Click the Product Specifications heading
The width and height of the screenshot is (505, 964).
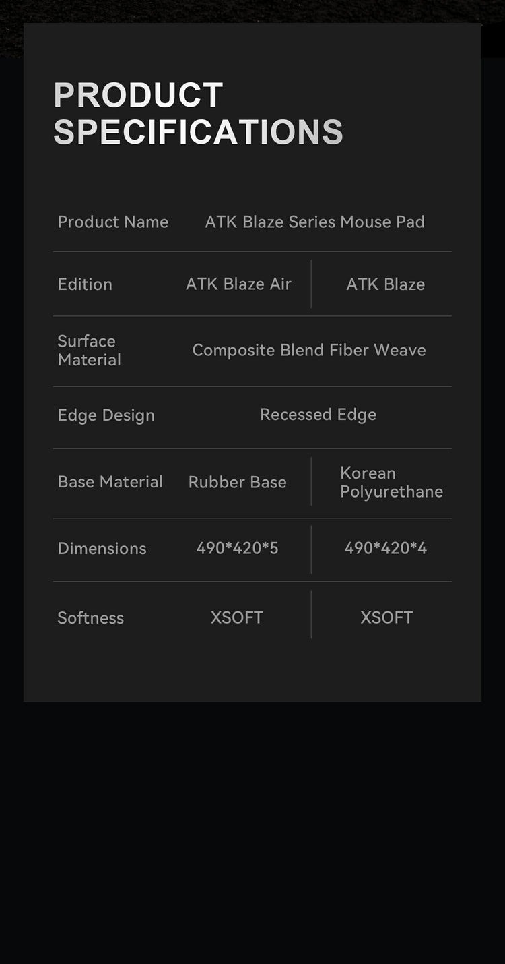coord(198,113)
